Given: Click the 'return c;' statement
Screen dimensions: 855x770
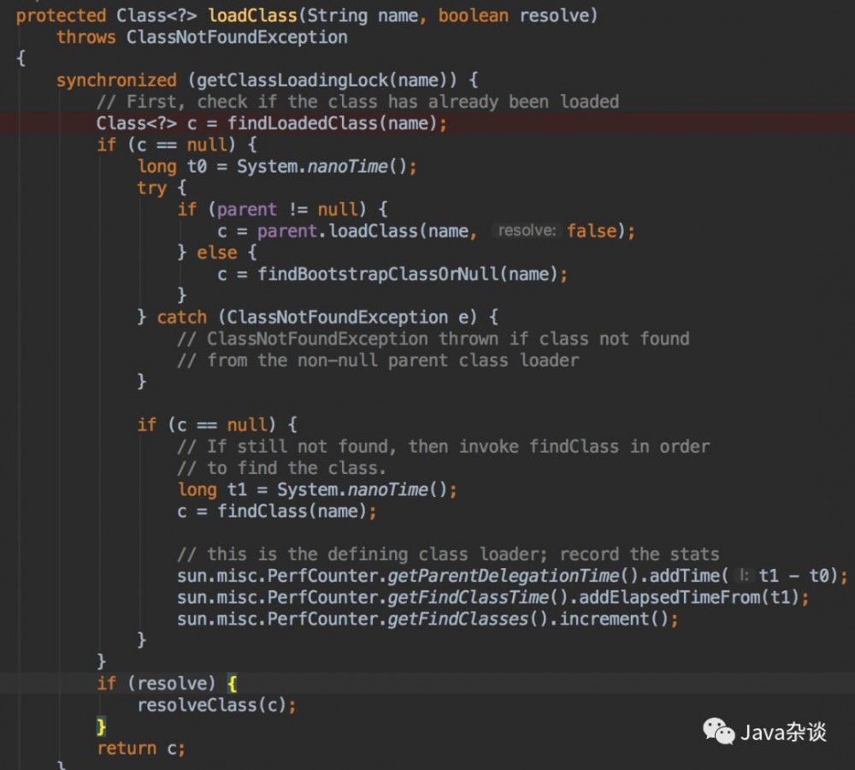Looking at the screenshot, I should click(141, 748).
